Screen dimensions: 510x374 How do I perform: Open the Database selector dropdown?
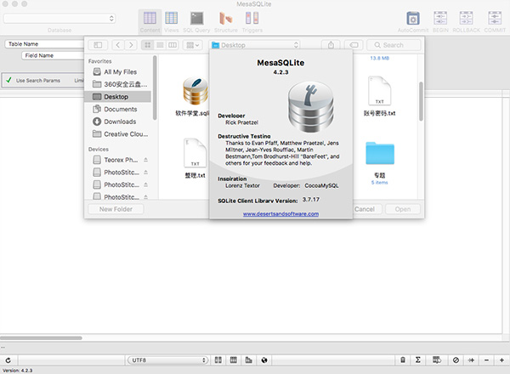coord(59,18)
